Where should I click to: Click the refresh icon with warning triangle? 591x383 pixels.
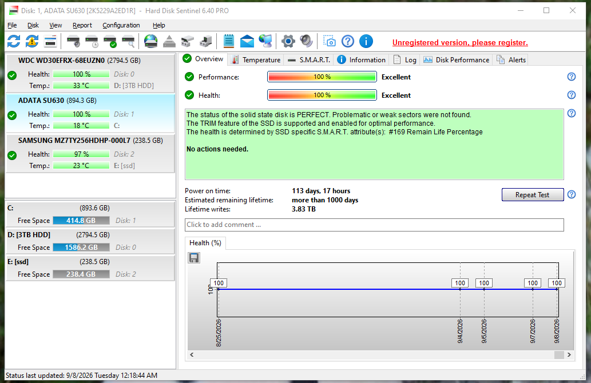[x=32, y=41]
